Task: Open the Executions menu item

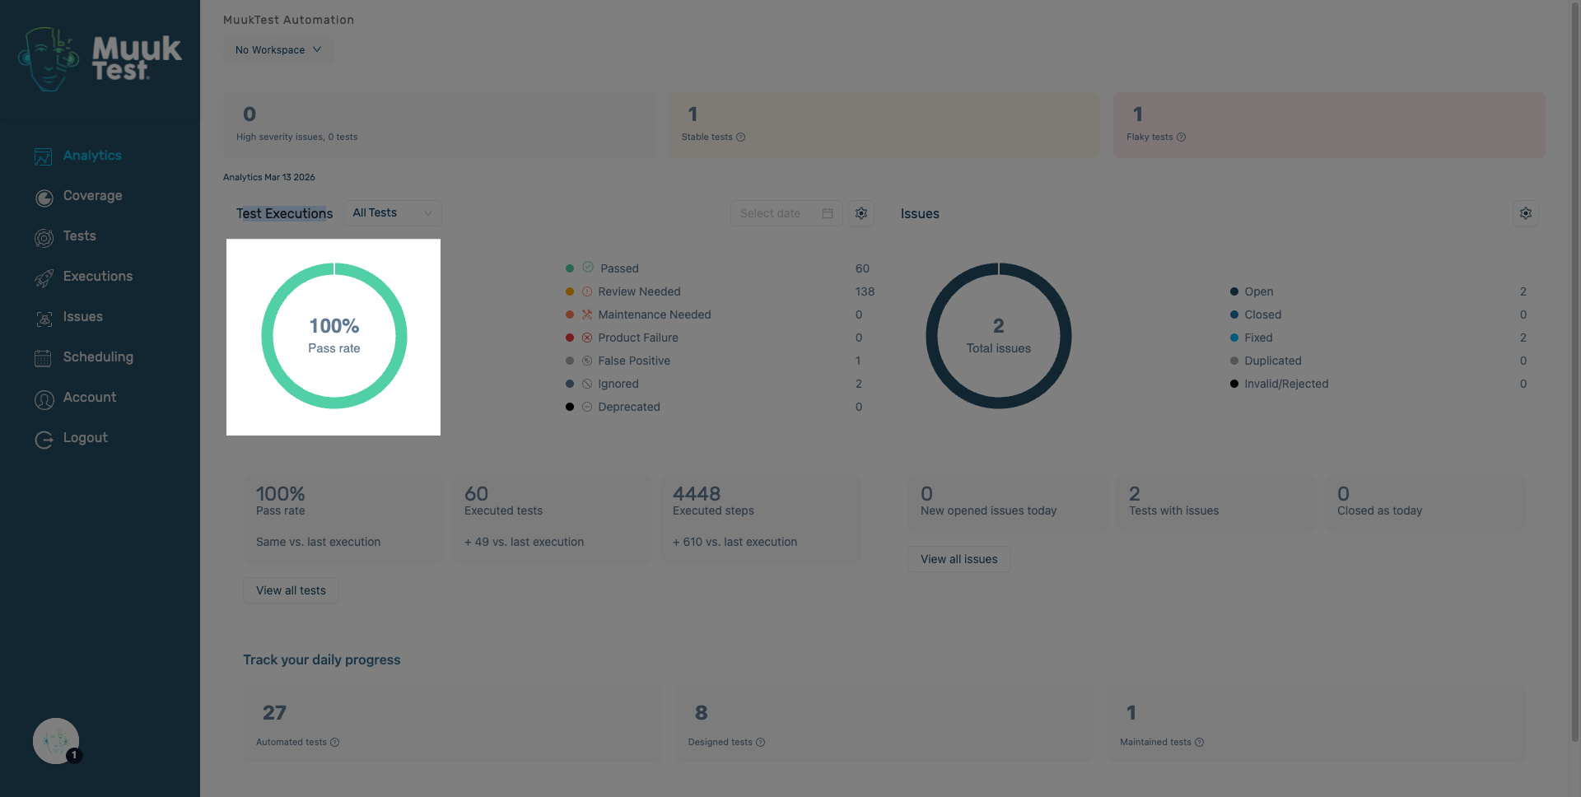Action: click(98, 277)
